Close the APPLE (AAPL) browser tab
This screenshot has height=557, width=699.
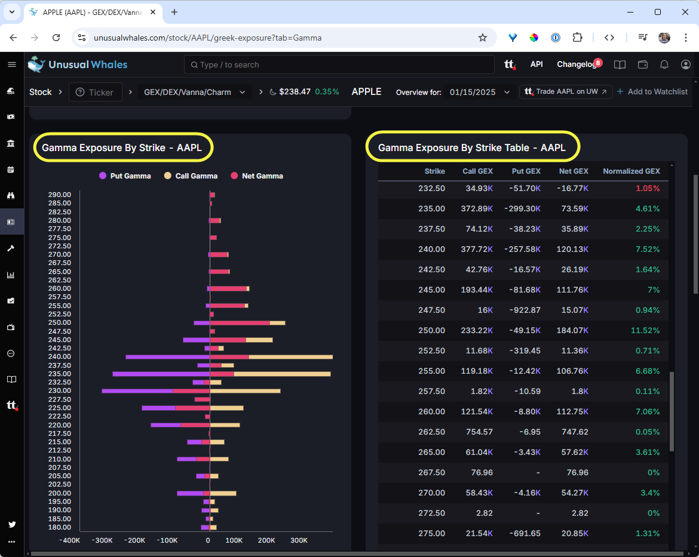pyautogui.click(x=153, y=12)
